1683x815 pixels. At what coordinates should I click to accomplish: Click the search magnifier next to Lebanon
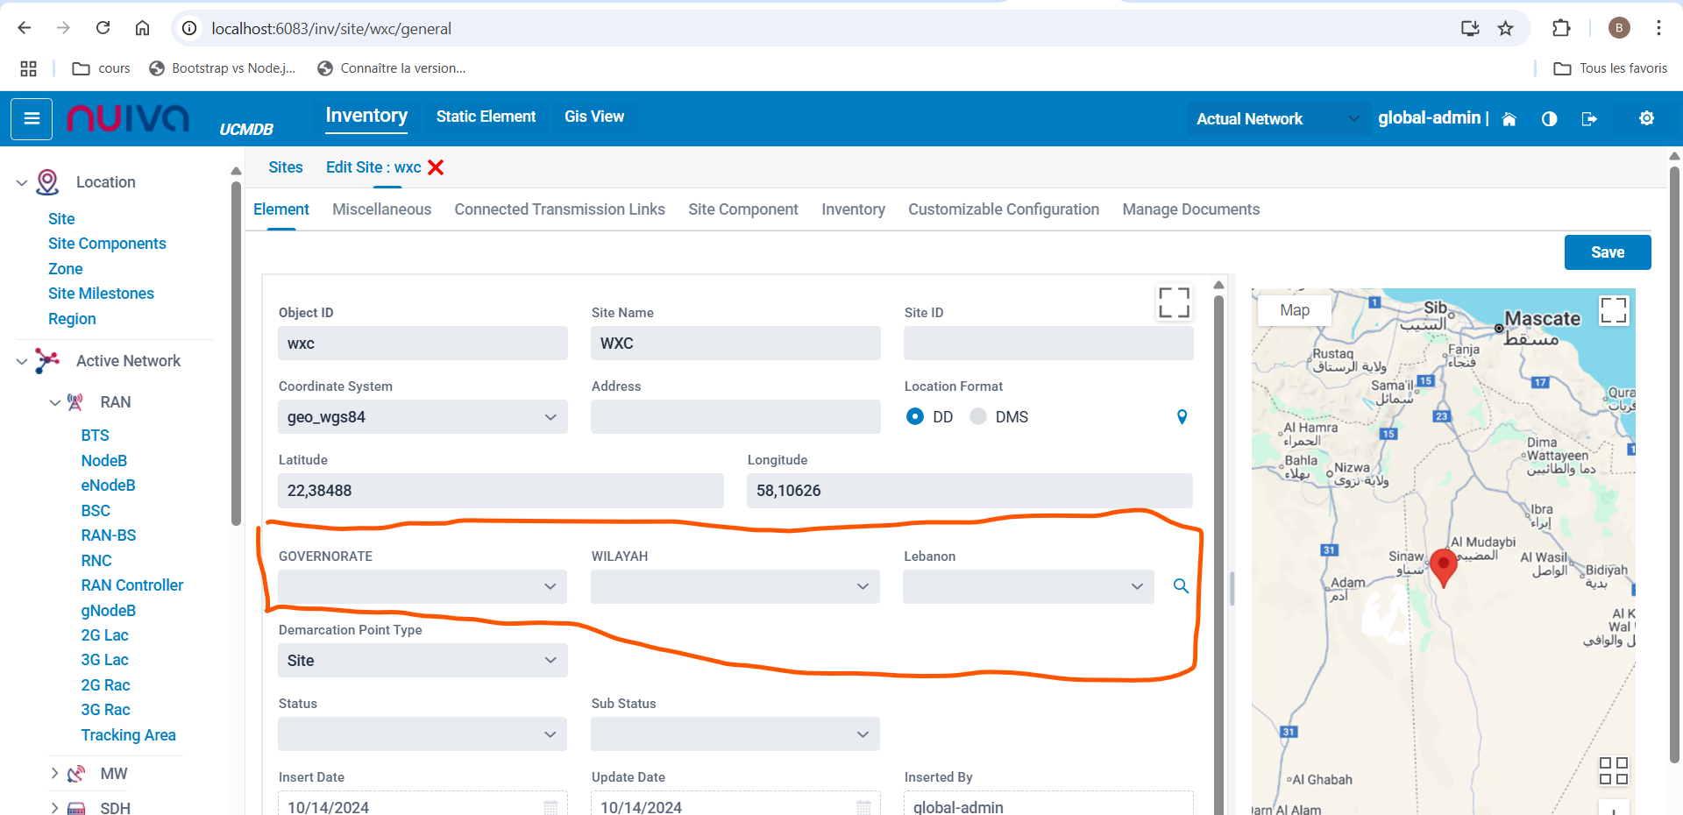(1181, 586)
